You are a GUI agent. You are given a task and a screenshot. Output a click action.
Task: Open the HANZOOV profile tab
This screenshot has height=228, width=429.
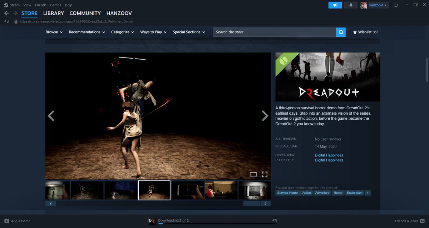coord(119,13)
